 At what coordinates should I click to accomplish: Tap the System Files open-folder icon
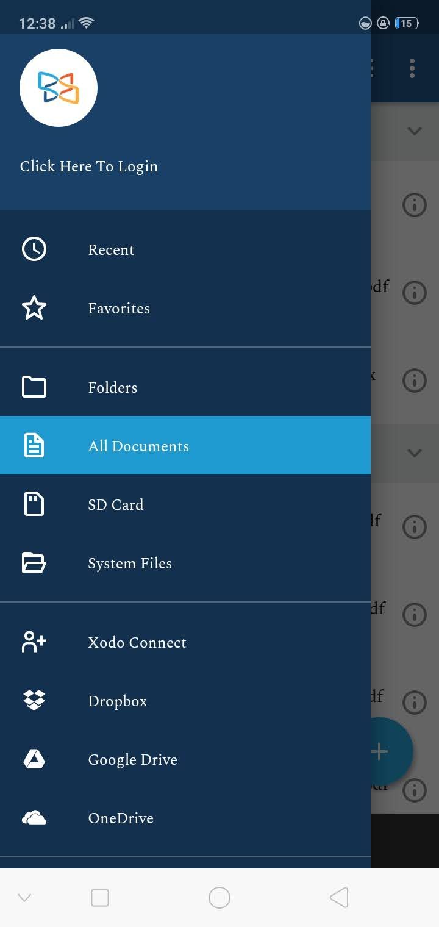click(x=34, y=563)
